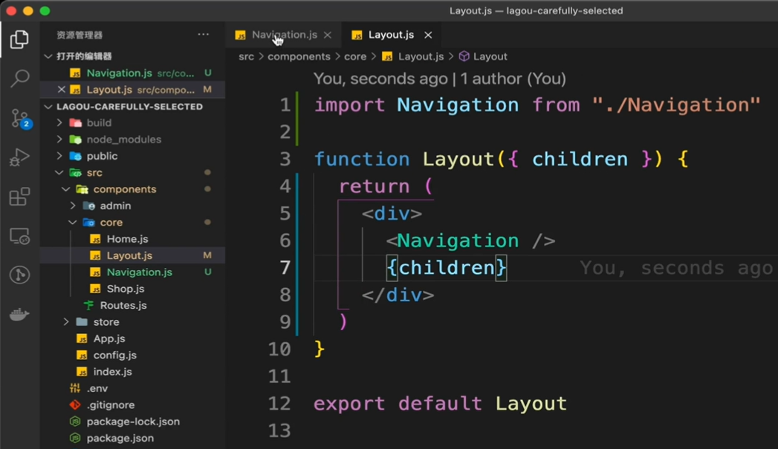The image size is (778, 449).
Task: Click the 资源管理器 panel title
Action: [80, 35]
